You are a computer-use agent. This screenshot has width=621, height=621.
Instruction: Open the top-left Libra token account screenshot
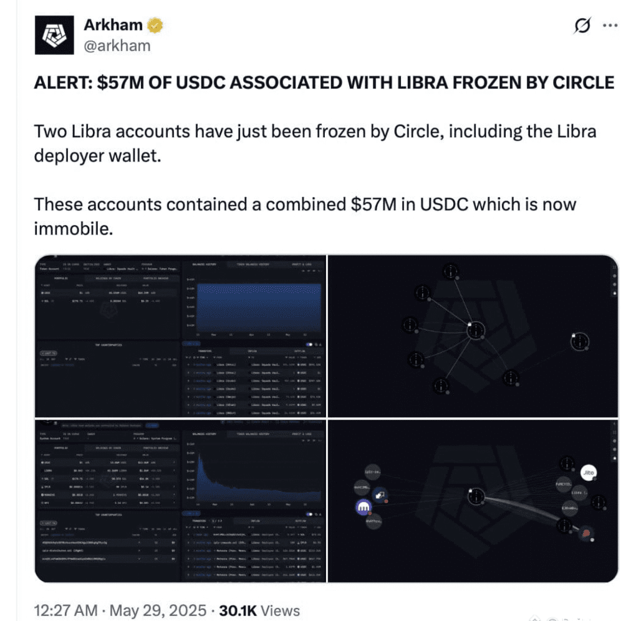[x=109, y=337]
